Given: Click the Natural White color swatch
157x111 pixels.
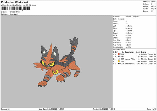Looking at the screenshot, I should tap(119, 59).
